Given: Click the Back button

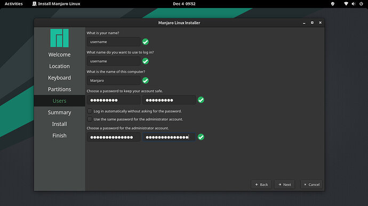Looking at the screenshot, I should coord(261,184).
